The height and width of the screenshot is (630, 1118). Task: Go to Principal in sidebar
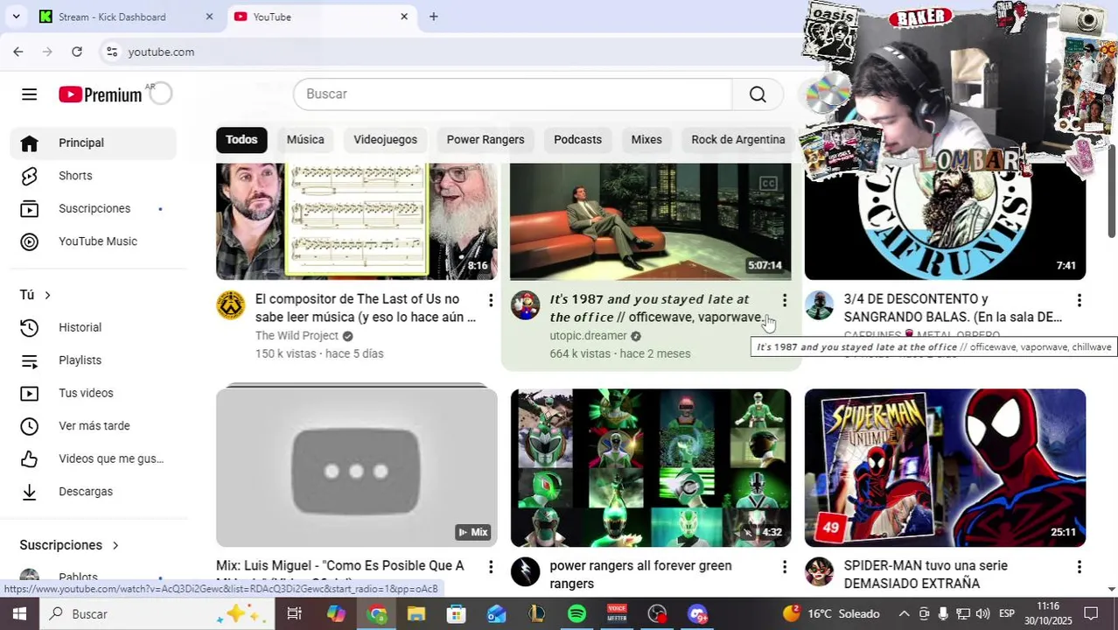coord(93,143)
